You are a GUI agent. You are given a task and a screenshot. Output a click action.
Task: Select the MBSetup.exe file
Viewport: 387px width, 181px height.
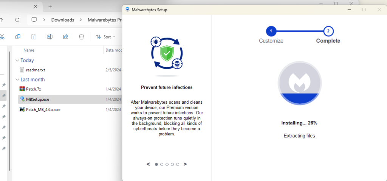pos(37,99)
